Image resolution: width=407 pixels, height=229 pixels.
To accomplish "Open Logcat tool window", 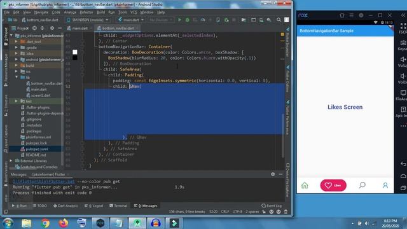I will click(x=93, y=205).
